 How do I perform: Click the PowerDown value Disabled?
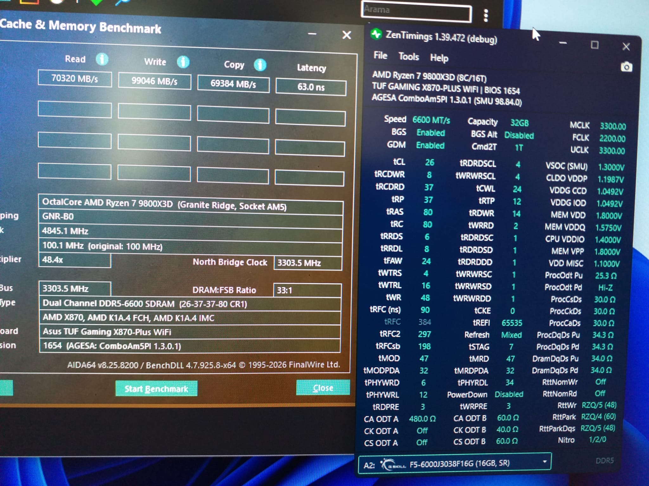[x=509, y=395]
